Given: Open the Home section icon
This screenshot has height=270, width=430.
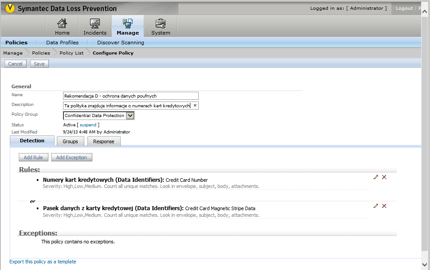Looking at the screenshot, I should [62, 23].
